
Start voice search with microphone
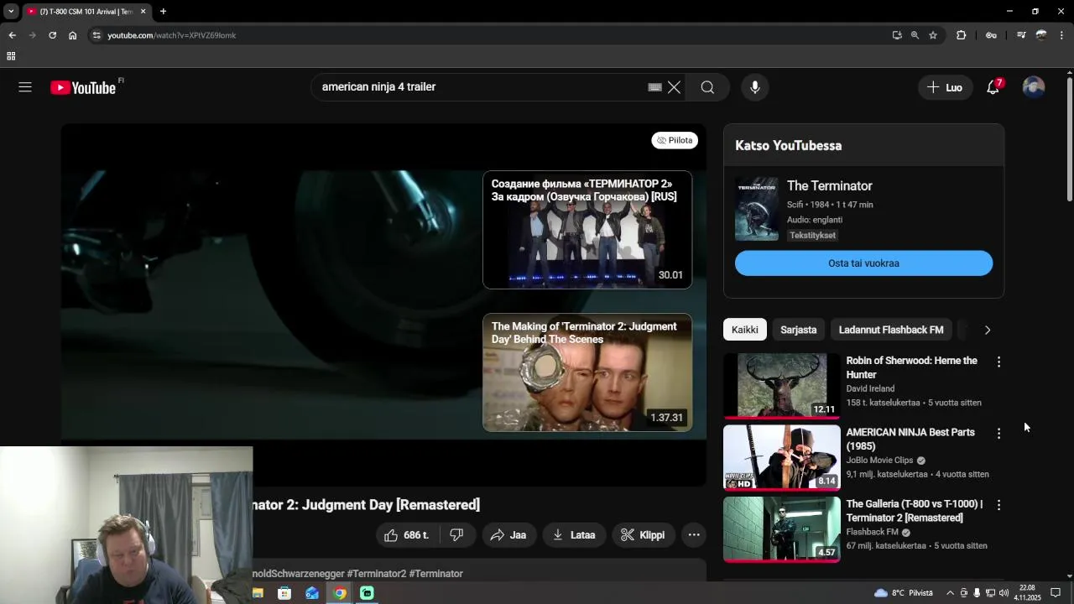pos(755,87)
